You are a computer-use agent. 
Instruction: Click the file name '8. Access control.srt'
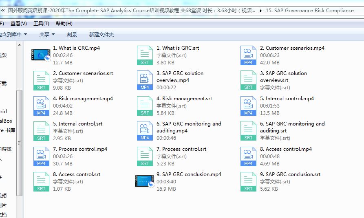[x=77, y=174]
